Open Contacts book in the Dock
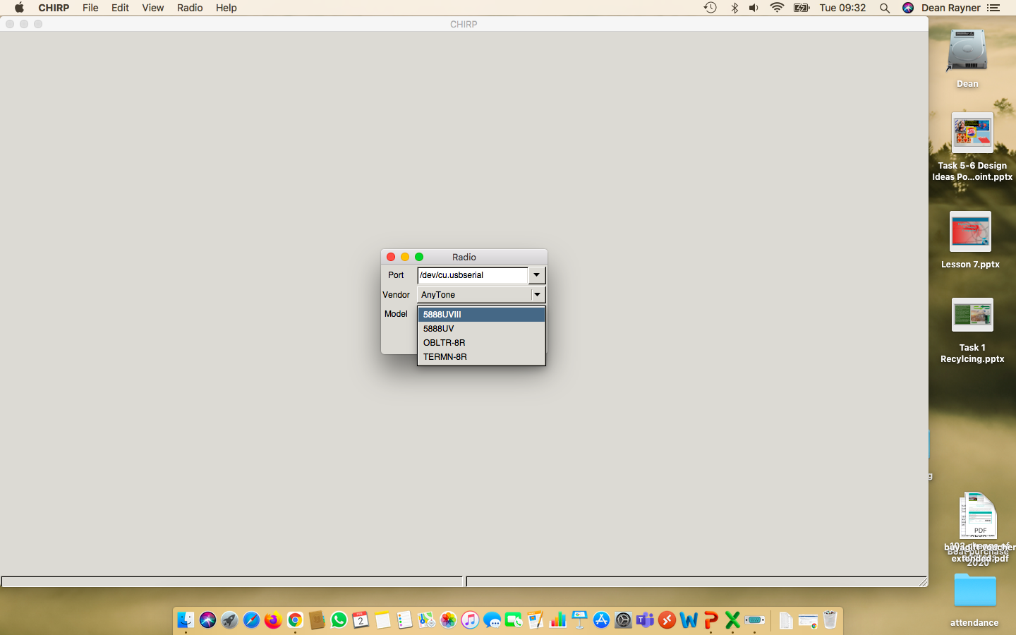Image resolution: width=1016 pixels, height=635 pixels. (317, 620)
